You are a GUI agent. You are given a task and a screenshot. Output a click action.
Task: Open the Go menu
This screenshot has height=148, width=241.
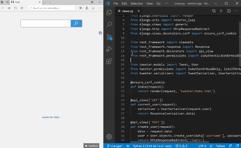coord(158,3)
